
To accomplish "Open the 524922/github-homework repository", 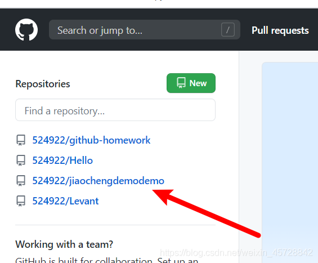I will [x=91, y=140].
